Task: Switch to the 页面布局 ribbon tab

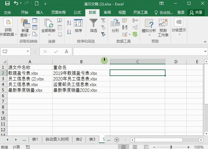Action: pyautogui.click(x=58, y=13)
